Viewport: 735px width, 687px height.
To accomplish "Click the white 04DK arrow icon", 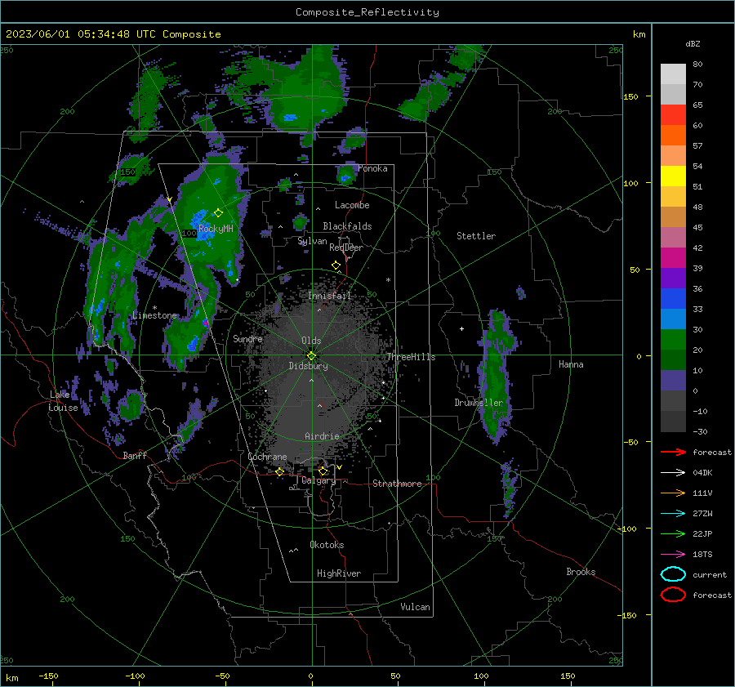I will [x=673, y=473].
